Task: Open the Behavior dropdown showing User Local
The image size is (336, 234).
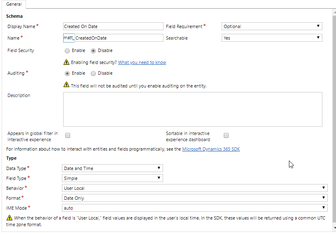Action: pyautogui.click(x=194, y=188)
